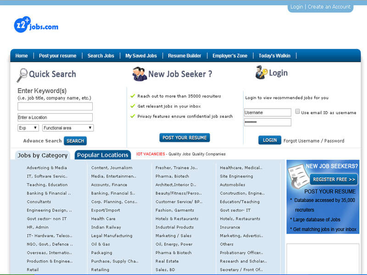Click the LOGIN button
Viewport: 367px width, 275px height.
point(270,140)
